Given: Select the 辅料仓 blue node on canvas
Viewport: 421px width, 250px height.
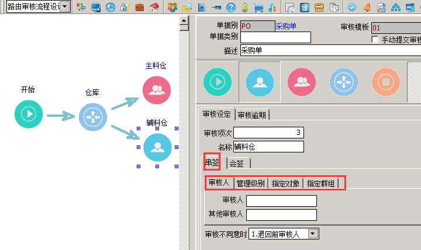Looking at the screenshot, I should click(x=157, y=148).
